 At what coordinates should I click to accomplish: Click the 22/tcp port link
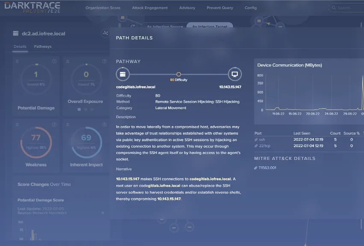(264, 146)
